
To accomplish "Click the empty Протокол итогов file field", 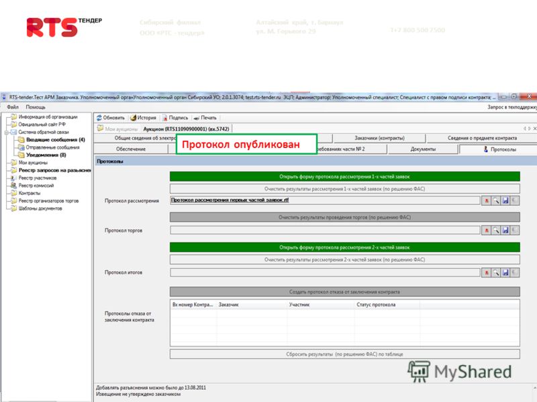I will point(325,273).
